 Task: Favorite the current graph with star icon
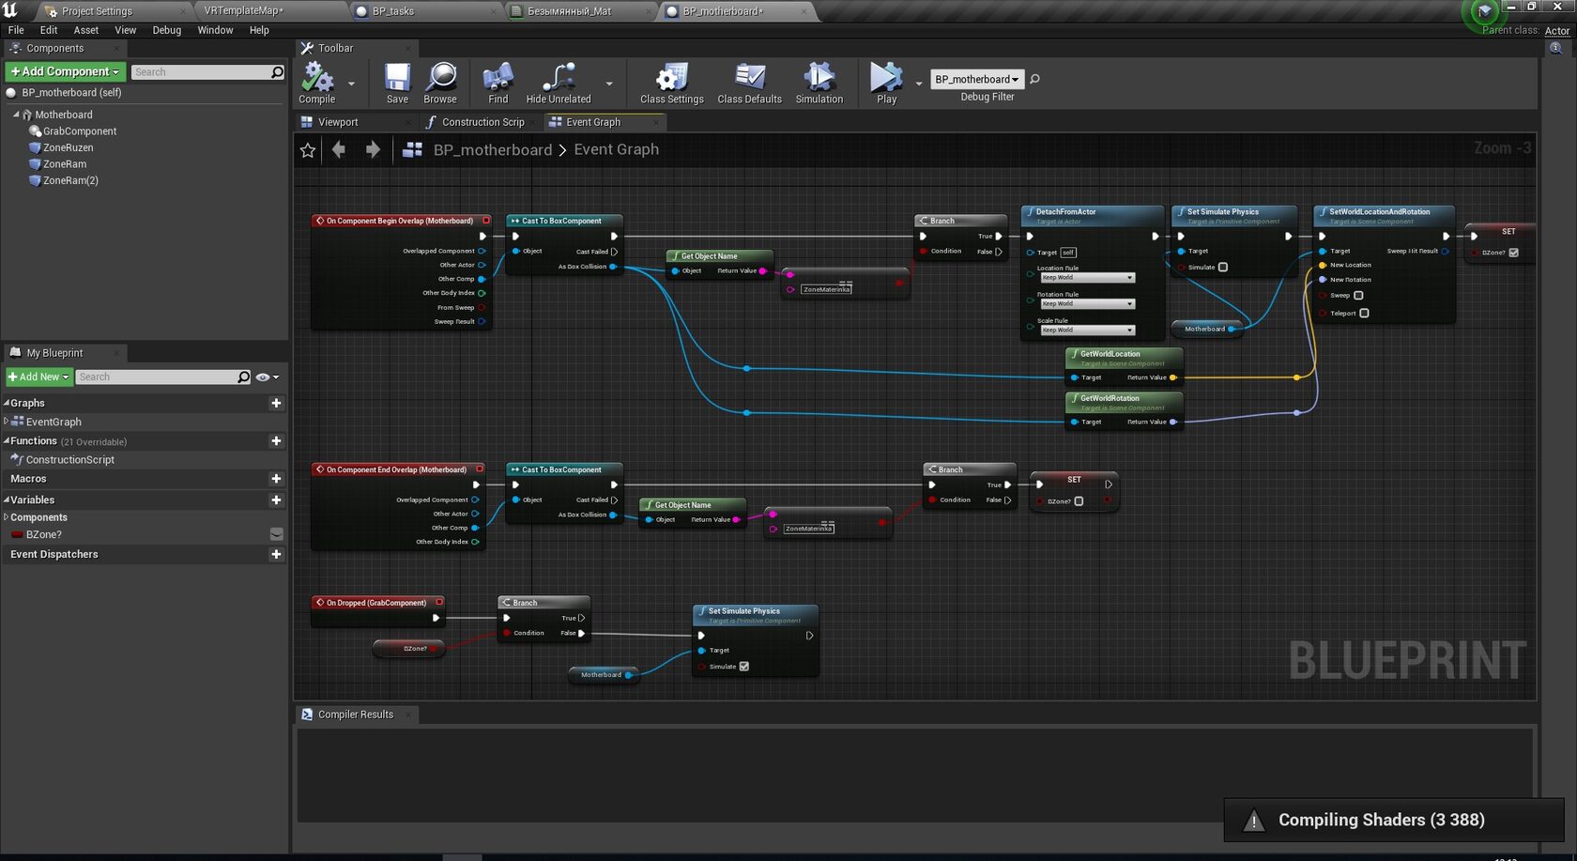point(308,150)
